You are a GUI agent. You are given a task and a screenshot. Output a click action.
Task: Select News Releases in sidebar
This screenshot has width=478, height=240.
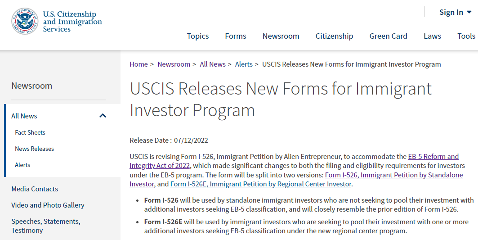35,149
